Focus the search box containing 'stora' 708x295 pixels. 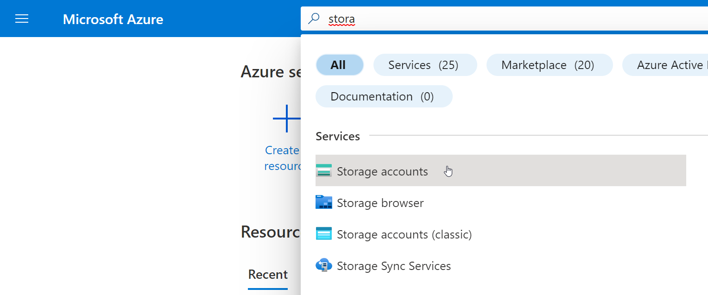[x=504, y=19]
